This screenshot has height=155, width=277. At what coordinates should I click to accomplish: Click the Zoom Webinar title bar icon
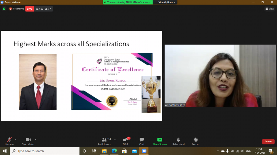tap(2, 2)
